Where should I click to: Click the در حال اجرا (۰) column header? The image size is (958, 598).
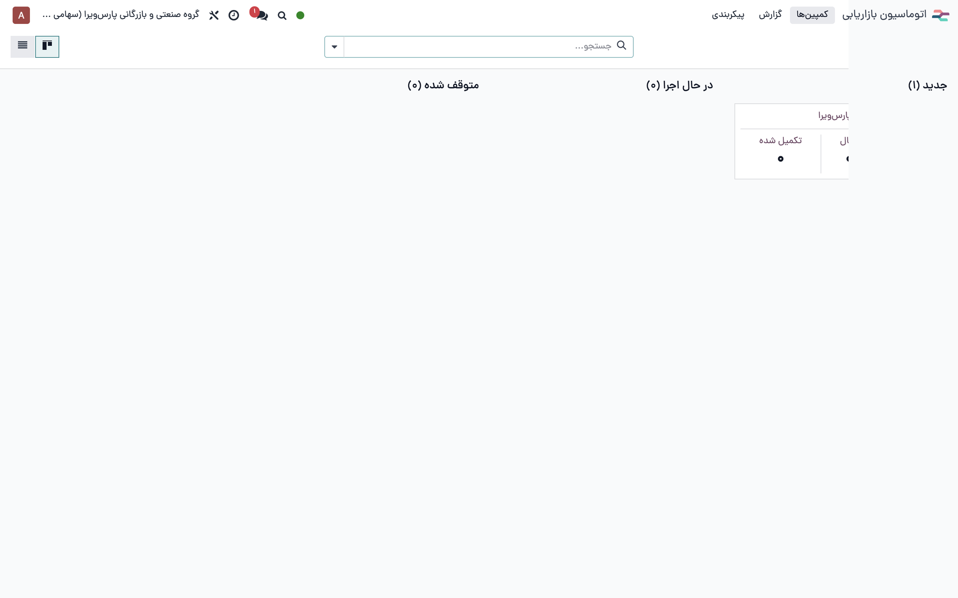[680, 85]
